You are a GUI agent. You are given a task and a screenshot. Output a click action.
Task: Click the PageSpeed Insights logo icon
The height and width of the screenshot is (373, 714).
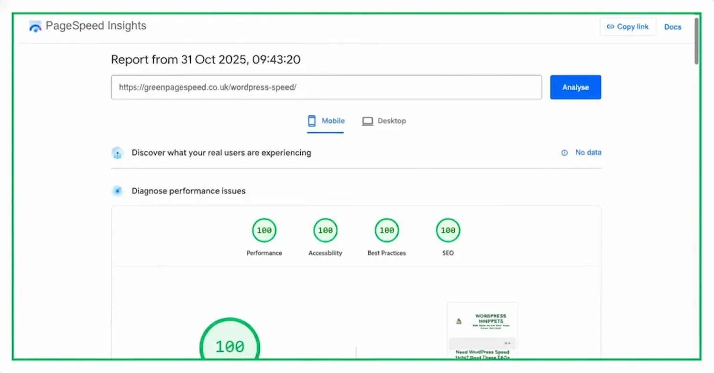tap(35, 26)
